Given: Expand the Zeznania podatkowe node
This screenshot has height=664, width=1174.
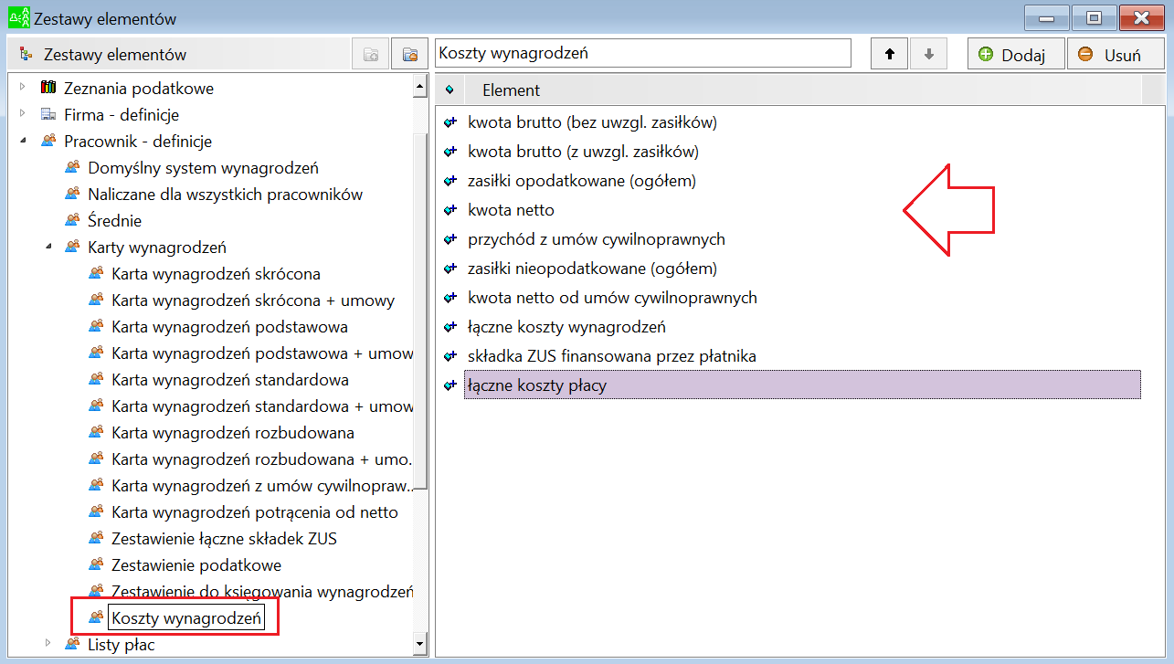Looking at the screenshot, I should click(23, 88).
